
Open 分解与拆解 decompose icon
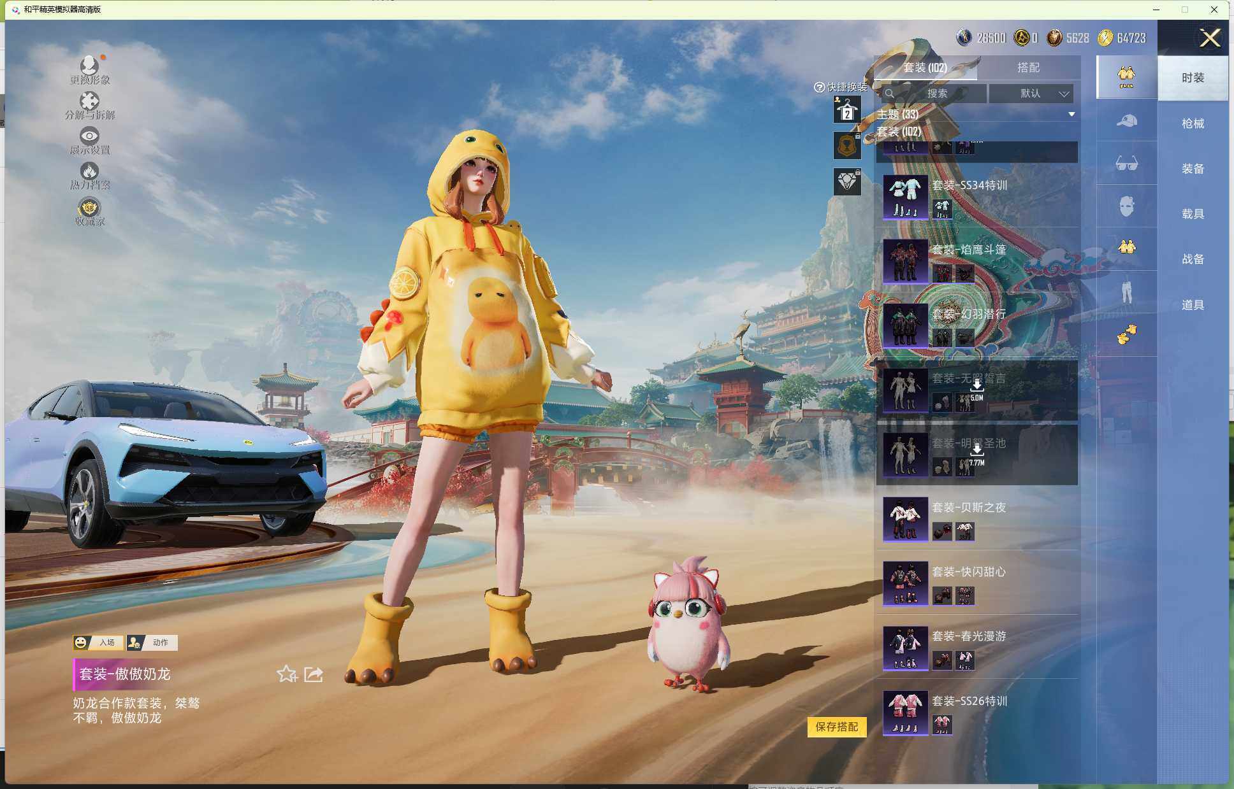(x=89, y=101)
